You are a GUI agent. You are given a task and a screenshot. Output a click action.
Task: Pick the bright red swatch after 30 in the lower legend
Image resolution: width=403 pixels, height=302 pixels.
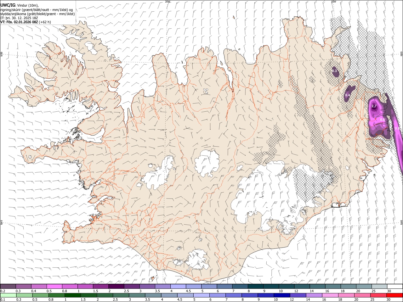point(394,295)
